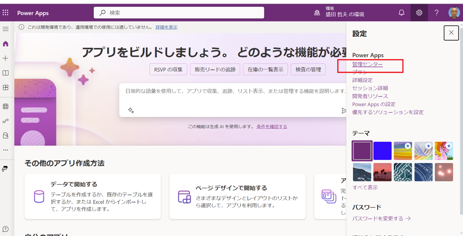Click the Copilot sparkle icon in prompt box
The image size is (463, 236).
click(x=131, y=110)
